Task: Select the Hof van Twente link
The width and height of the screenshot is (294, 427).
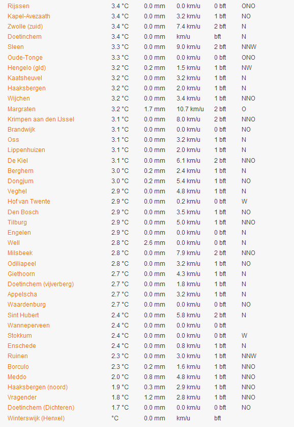Action: coord(29,201)
